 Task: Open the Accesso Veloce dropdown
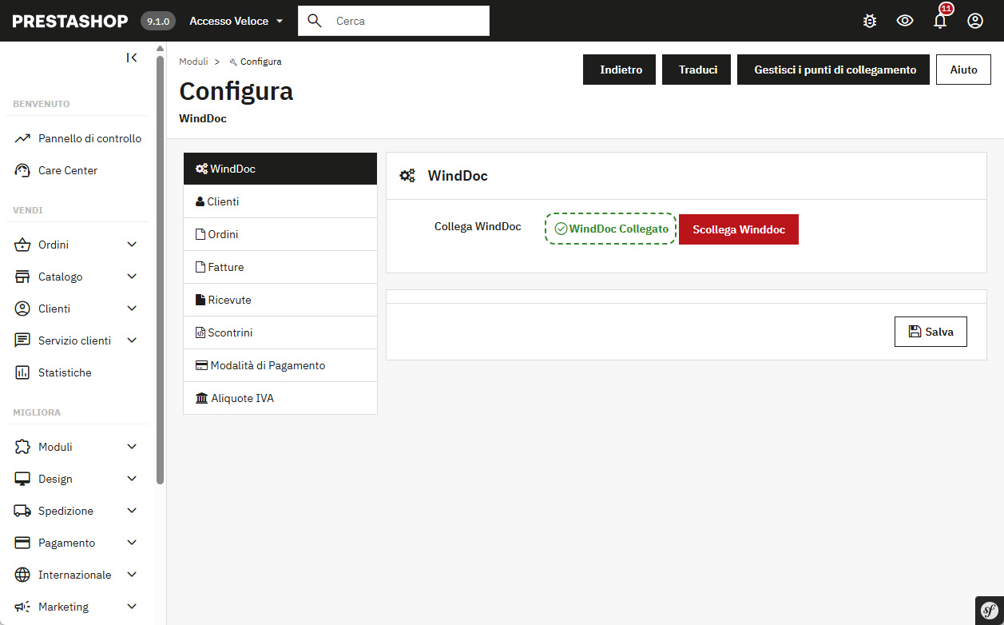(236, 21)
